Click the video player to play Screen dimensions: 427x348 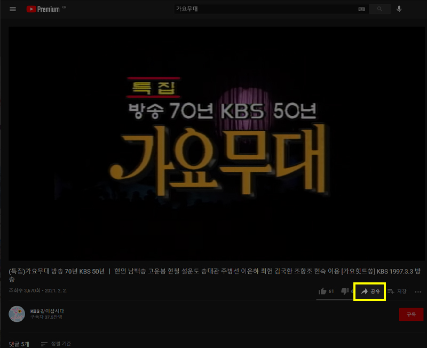(217, 144)
